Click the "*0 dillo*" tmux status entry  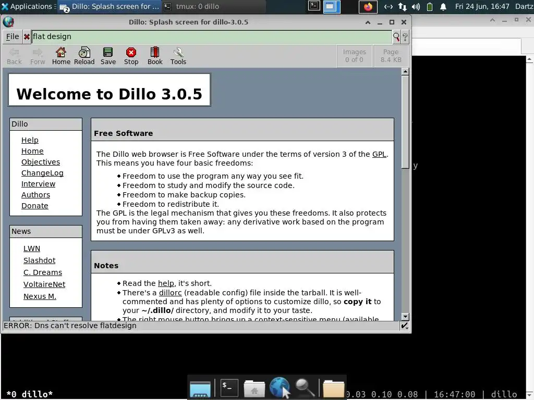point(29,394)
